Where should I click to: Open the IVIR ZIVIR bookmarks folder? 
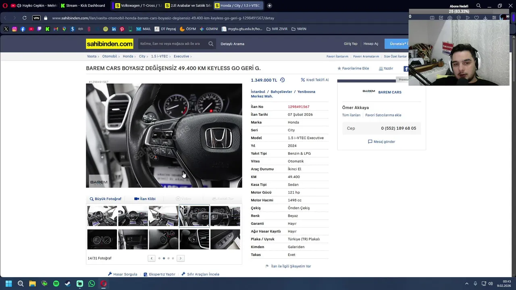[277, 29]
